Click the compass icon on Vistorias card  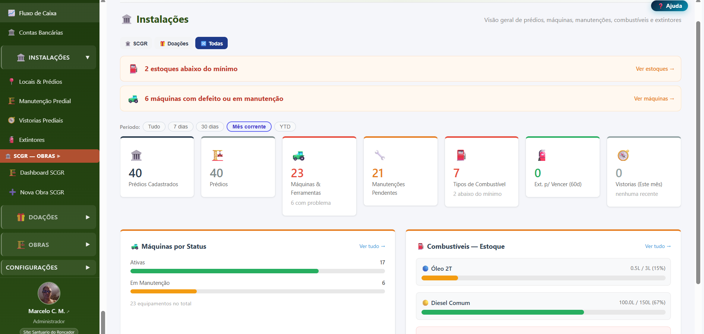point(623,155)
